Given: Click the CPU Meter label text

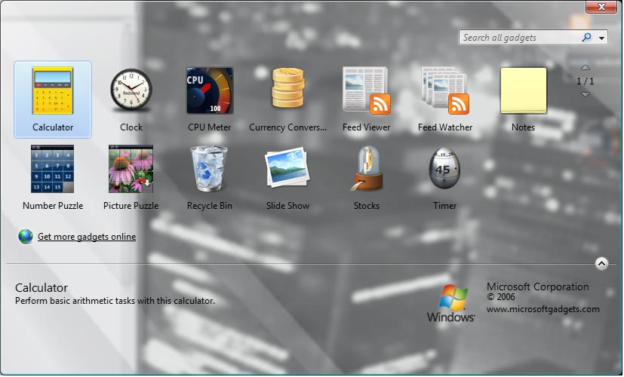Looking at the screenshot, I should 210,127.
